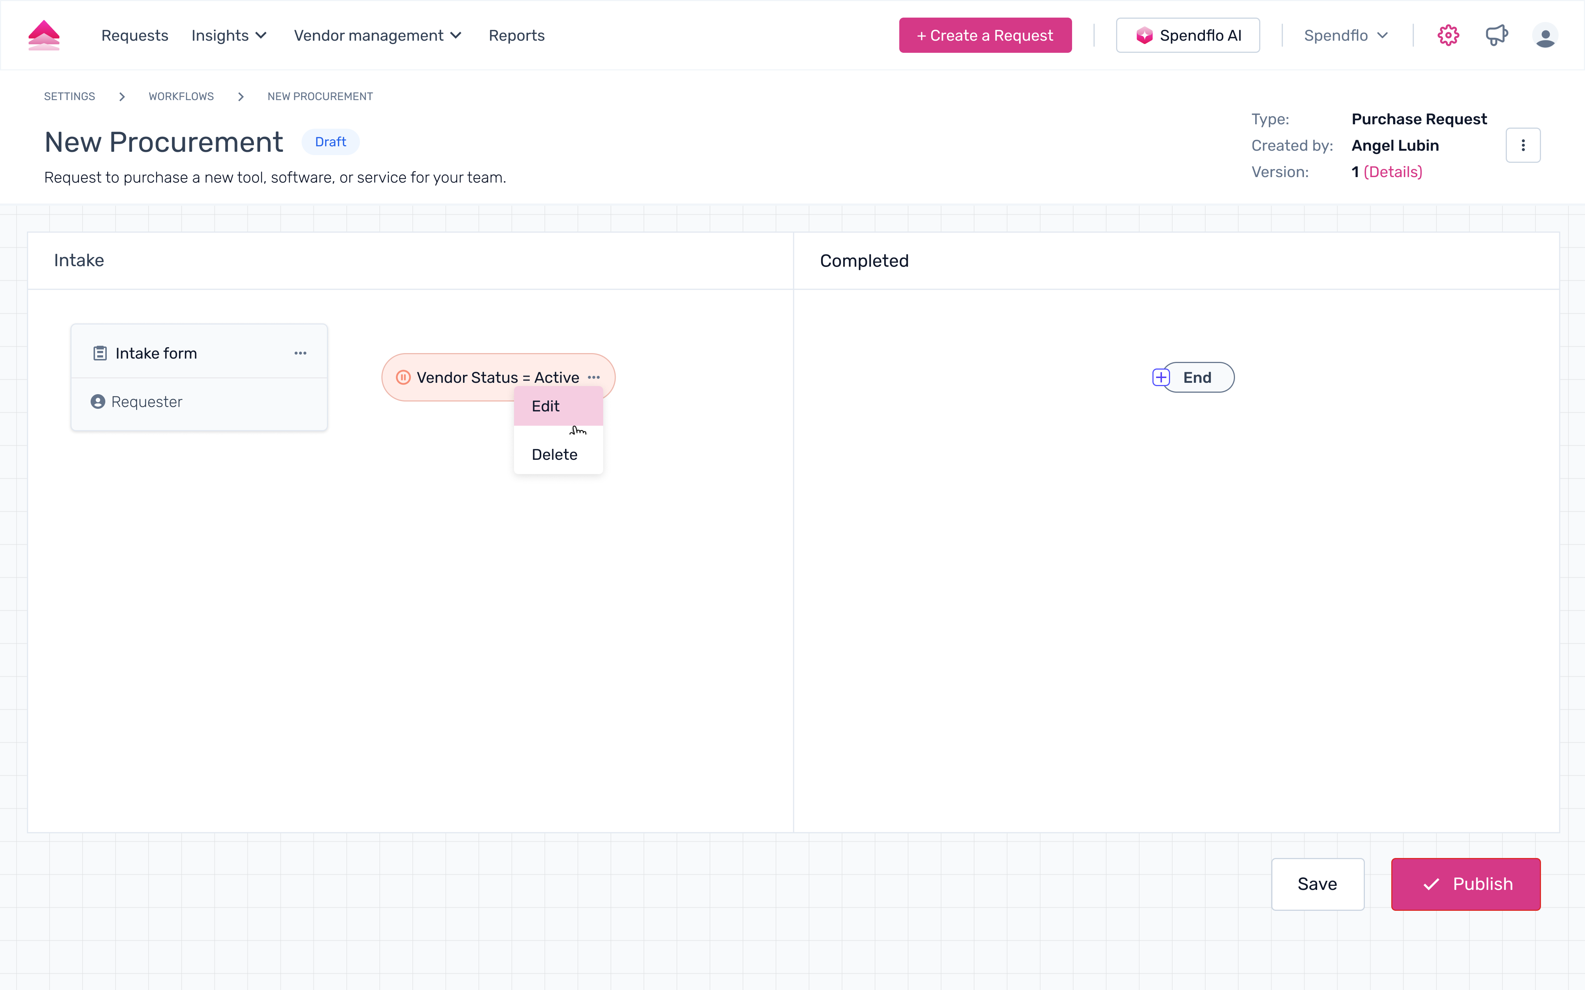
Task: Click the pause icon on Vendor Status condition
Action: click(404, 378)
